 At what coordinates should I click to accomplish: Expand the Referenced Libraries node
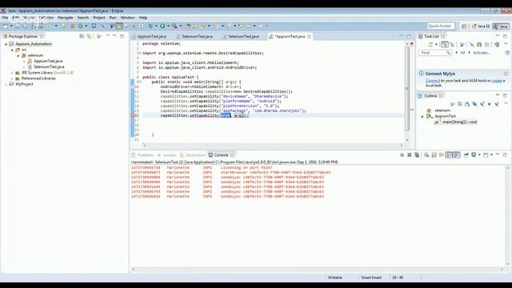[12, 78]
